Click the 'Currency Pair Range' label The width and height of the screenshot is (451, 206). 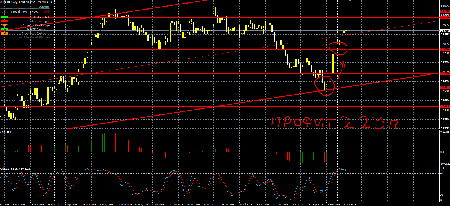pyautogui.click(x=36, y=25)
